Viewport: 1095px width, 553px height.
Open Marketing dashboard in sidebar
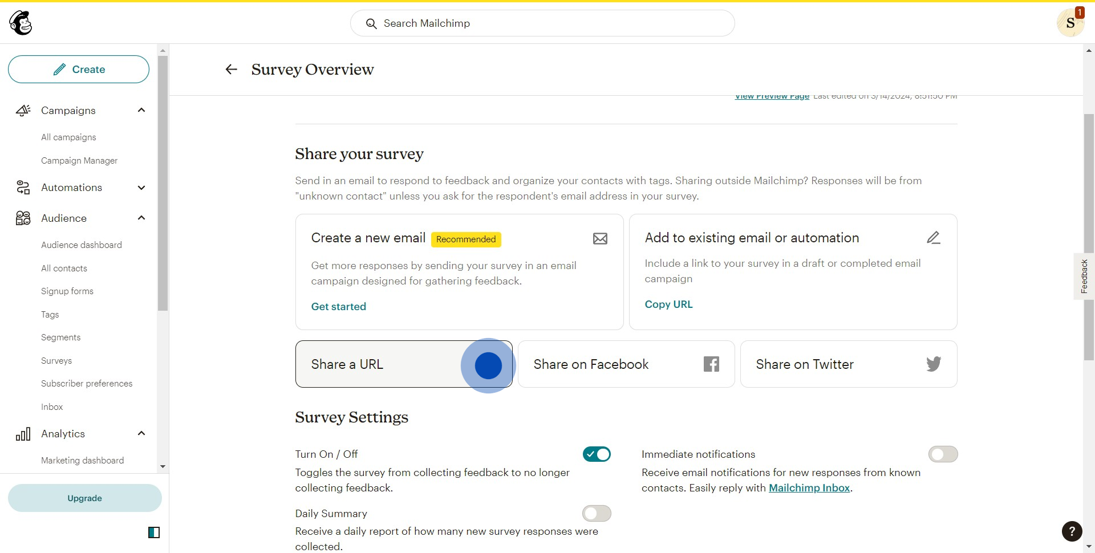82,461
